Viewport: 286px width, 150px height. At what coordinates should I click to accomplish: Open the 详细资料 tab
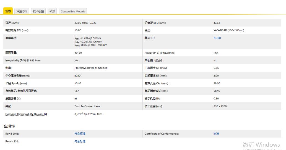coord(22,11)
